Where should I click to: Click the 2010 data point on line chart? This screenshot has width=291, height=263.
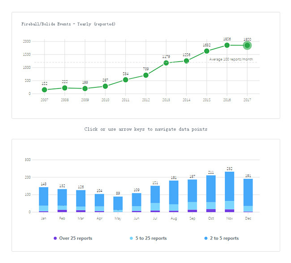click(105, 86)
